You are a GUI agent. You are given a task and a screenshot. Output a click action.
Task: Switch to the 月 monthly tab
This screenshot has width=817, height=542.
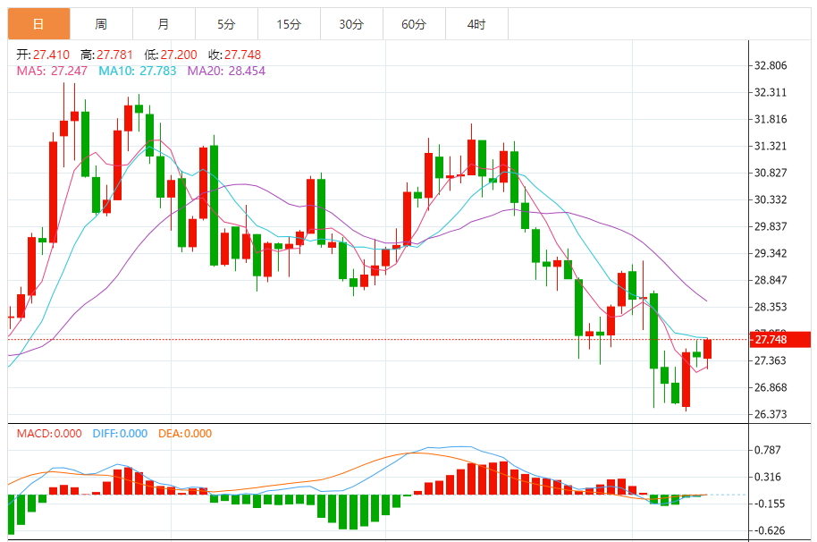pos(164,24)
